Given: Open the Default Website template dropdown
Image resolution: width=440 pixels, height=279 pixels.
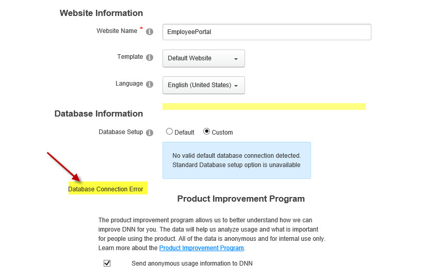Looking at the screenshot, I should 203,58.
